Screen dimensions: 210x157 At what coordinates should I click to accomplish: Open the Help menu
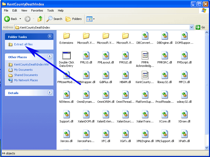[x=61, y=10]
